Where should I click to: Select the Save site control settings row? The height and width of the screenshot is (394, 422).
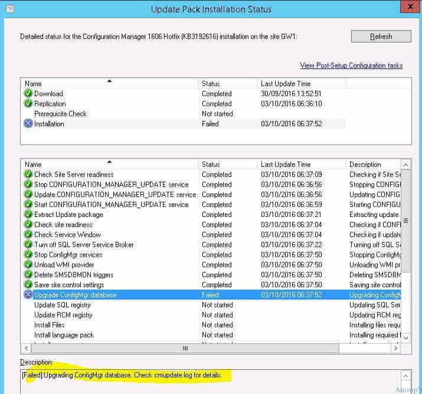(212, 284)
